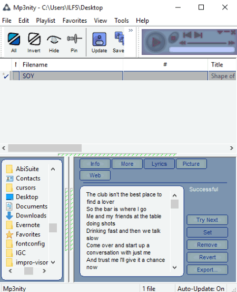Click the file list horizontal scrollbar thumb
The height and width of the screenshot is (292, 237).
point(45,148)
